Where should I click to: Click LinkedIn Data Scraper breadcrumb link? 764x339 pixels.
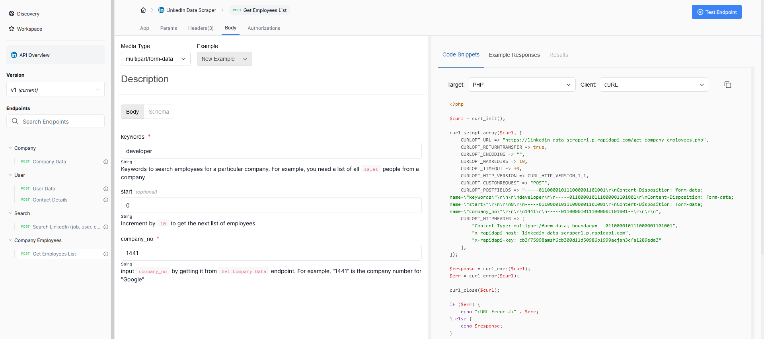pos(191,10)
